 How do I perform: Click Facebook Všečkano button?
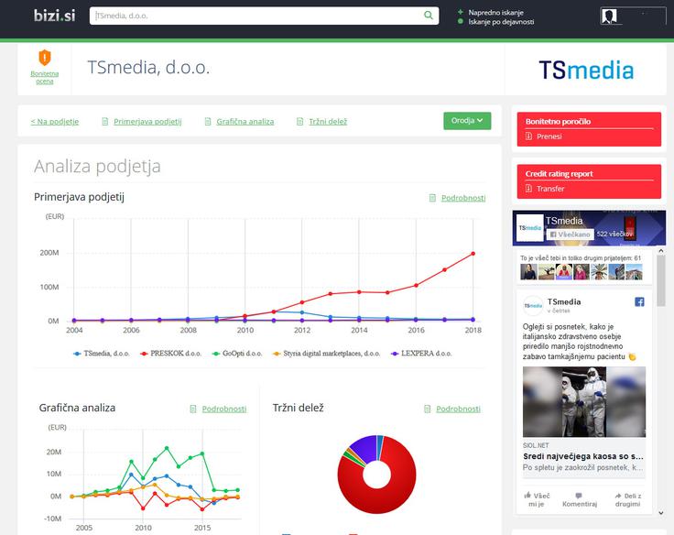tap(570, 235)
